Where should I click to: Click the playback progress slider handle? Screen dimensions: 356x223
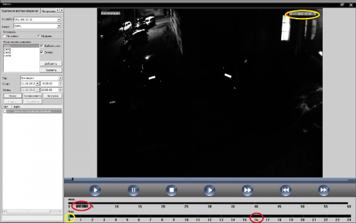click(72, 180)
